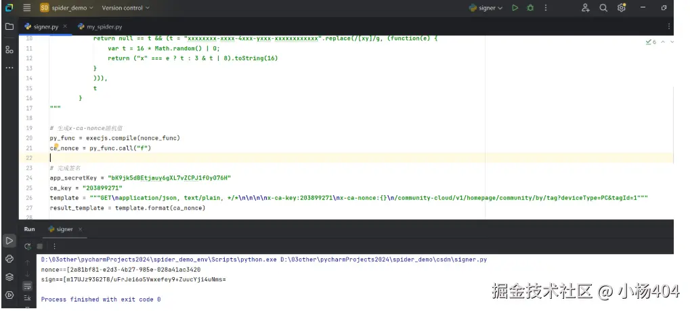Run signer with the green play icon
The width and height of the screenshot is (690, 311).
click(x=515, y=8)
